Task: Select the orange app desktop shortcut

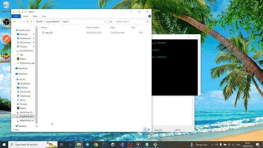Action: [7, 40]
